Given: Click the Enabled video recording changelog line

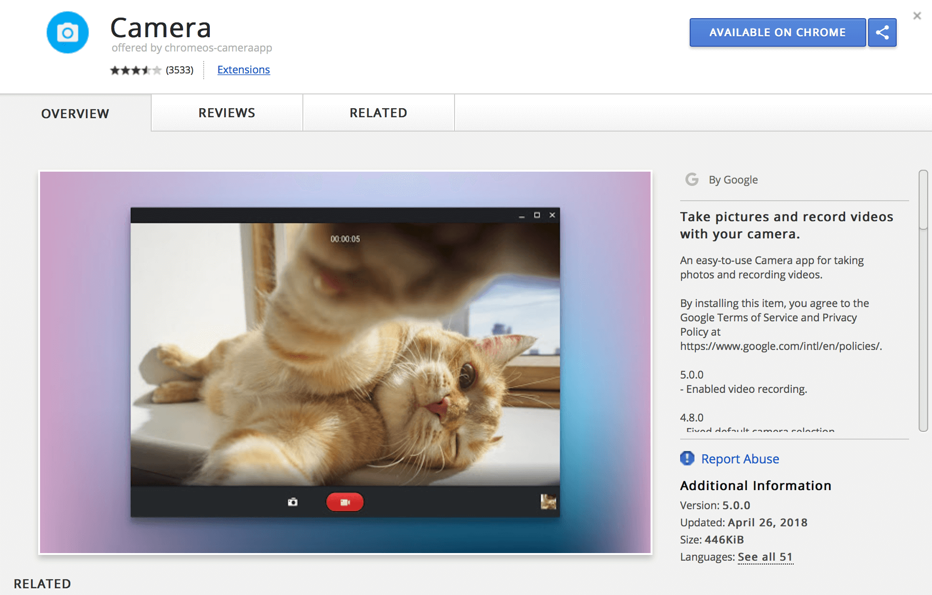Looking at the screenshot, I should 744,389.
